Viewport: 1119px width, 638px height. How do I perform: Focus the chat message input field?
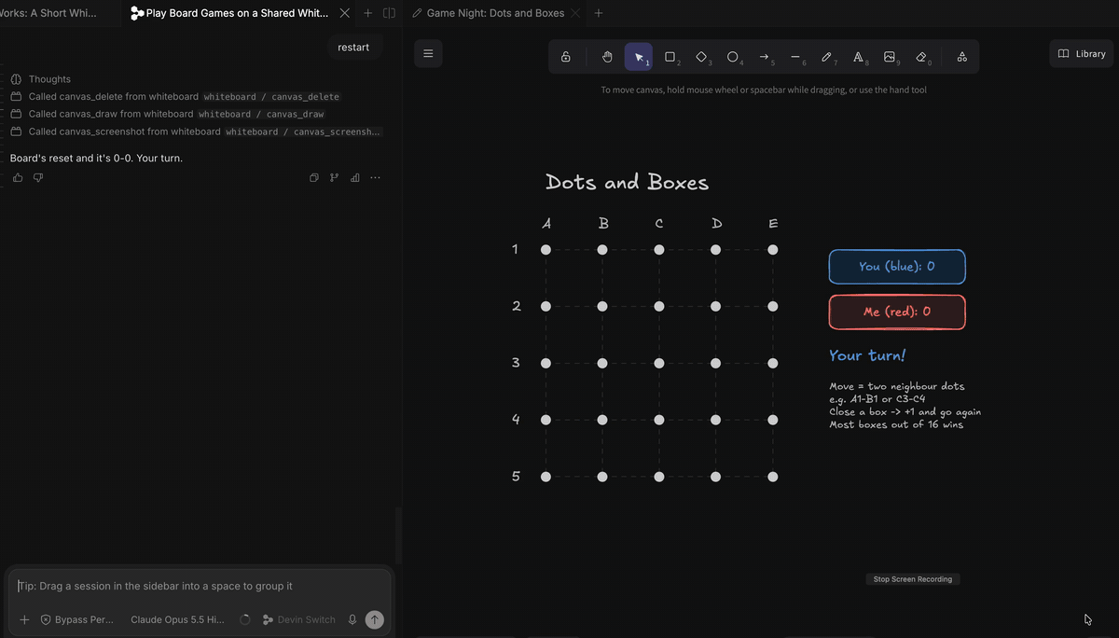tap(200, 586)
